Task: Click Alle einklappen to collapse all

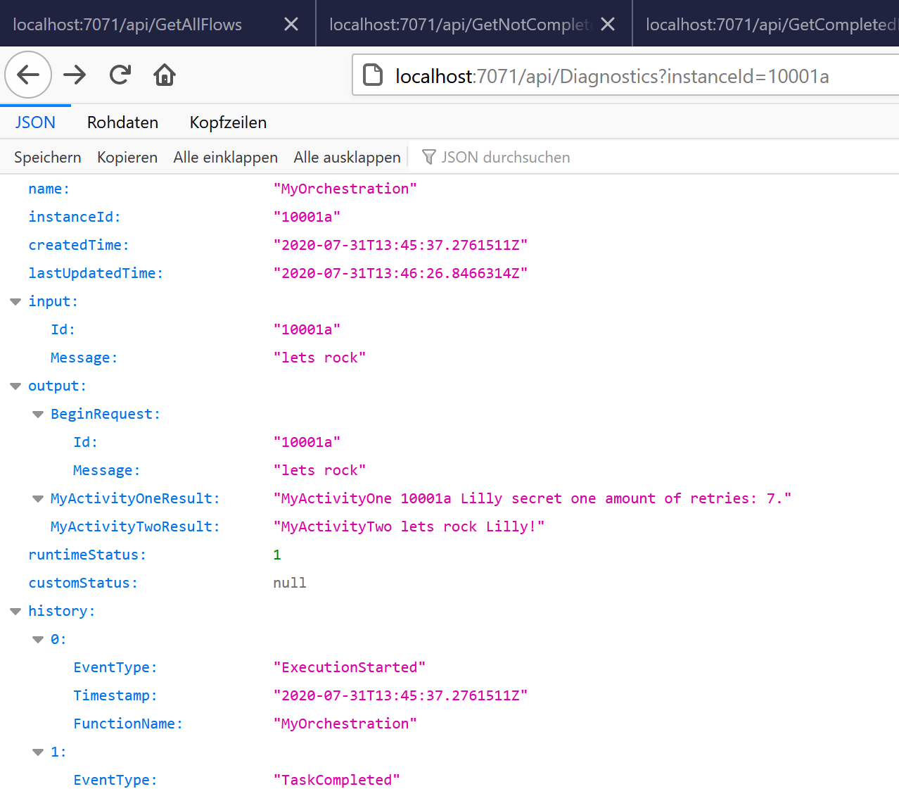Action: (225, 157)
